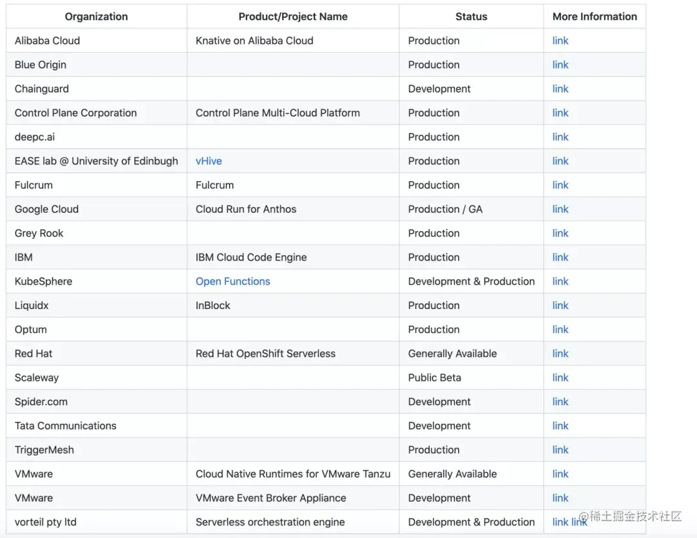Click the More Information column header
The width and height of the screenshot is (697, 538).
(x=595, y=17)
